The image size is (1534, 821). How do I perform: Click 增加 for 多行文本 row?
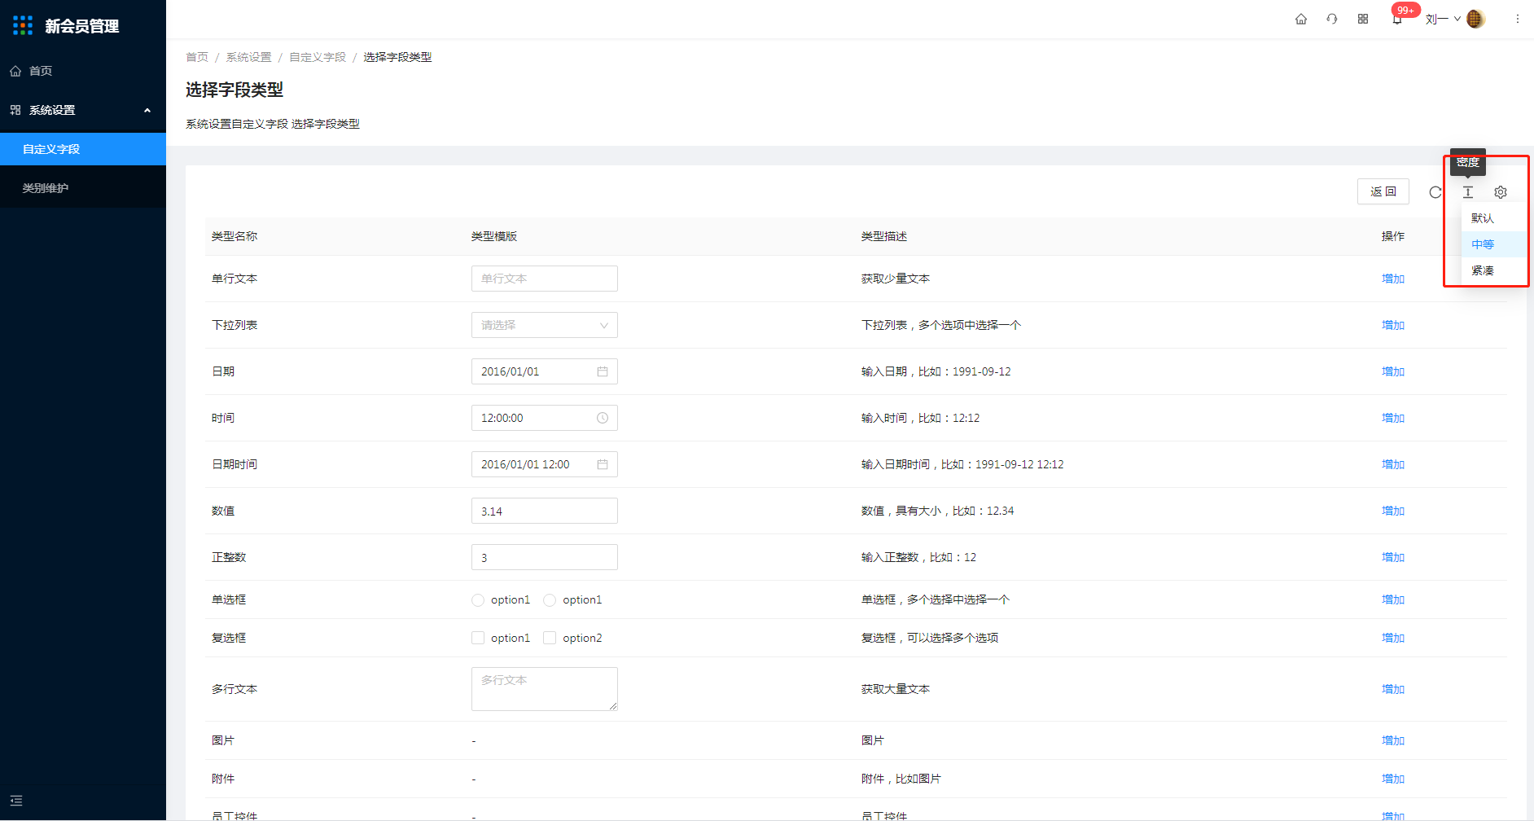[1393, 689]
